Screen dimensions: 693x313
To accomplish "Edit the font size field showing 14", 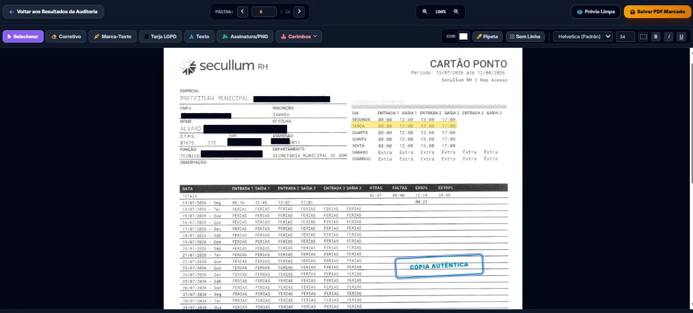I will tap(626, 37).
